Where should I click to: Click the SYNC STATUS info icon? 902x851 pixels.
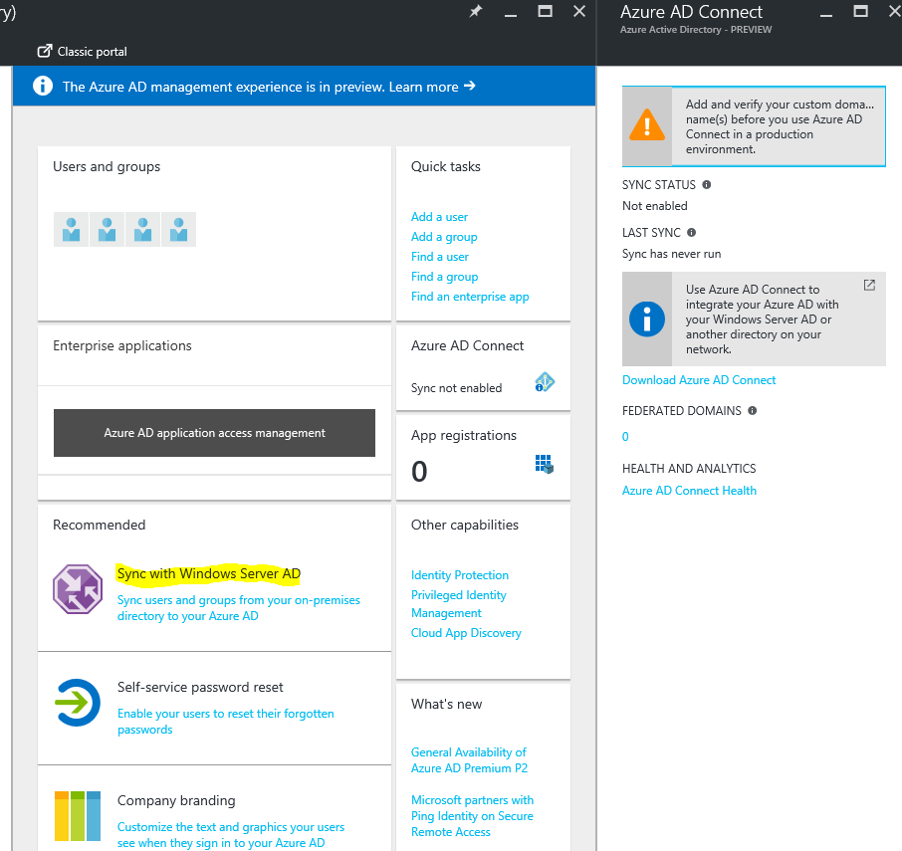(707, 184)
